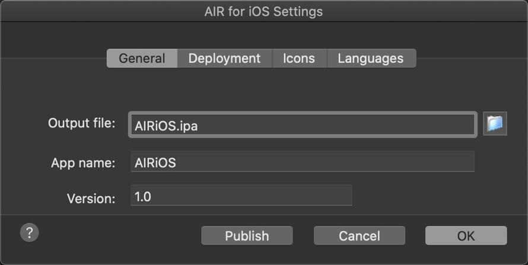The width and height of the screenshot is (528, 265).
Task: Select the Languages tab
Action: point(371,58)
